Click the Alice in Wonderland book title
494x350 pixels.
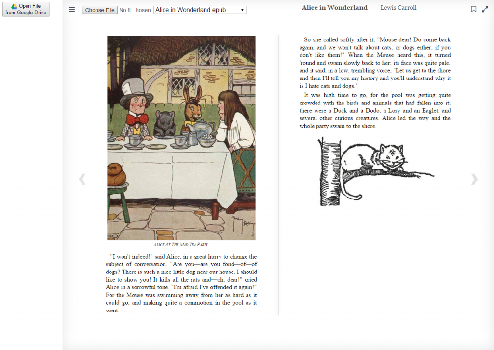click(334, 8)
